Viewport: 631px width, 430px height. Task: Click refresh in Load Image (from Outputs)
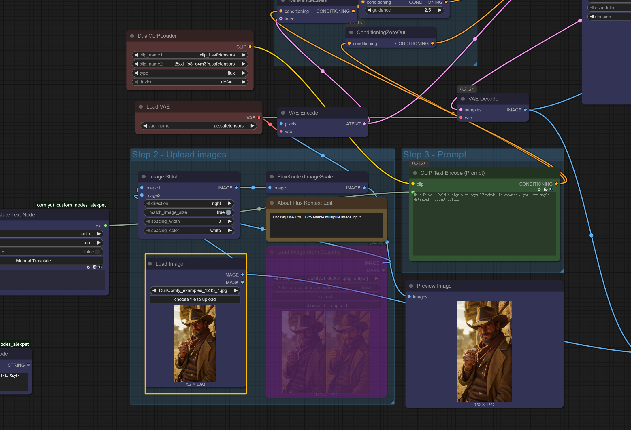click(x=326, y=297)
